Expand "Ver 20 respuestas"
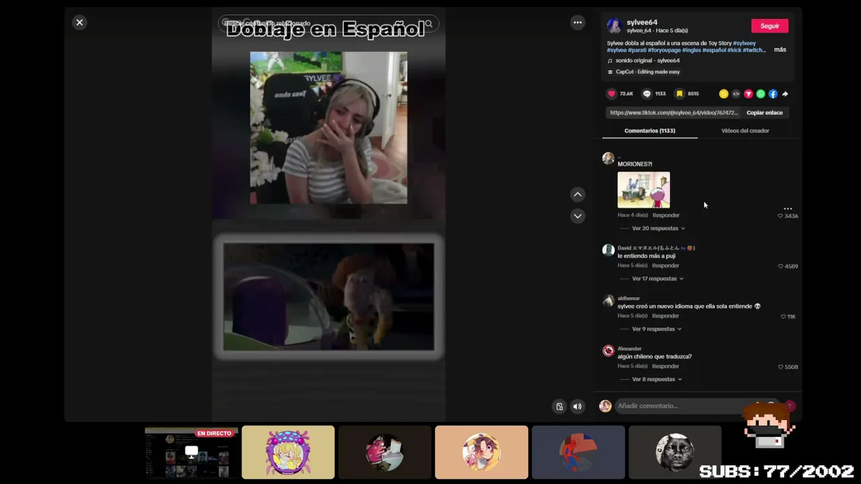The image size is (861, 484). click(659, 229)
